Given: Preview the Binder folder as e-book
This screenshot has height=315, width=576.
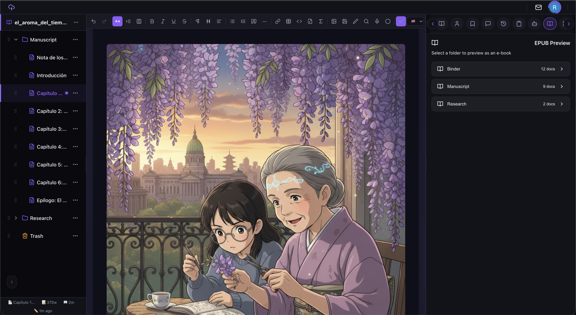Looking at the screenshot, I should tap(500, 69).
